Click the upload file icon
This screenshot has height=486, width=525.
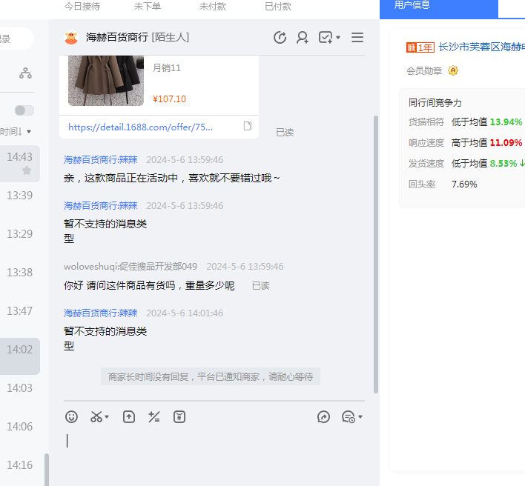[x=129, y=417]
